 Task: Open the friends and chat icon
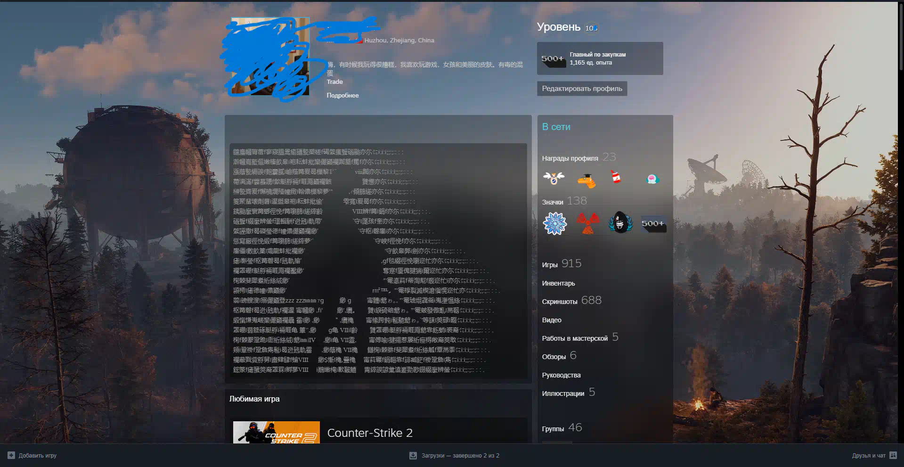(x=893, y=455)
